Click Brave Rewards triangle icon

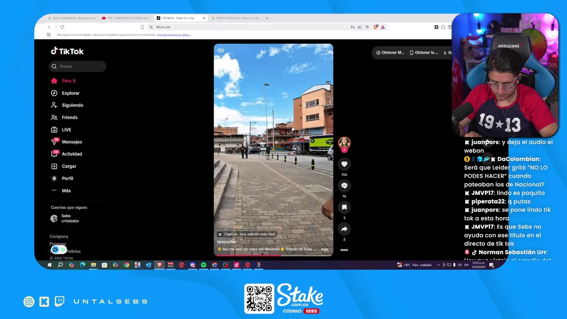(x=383, y=27)
